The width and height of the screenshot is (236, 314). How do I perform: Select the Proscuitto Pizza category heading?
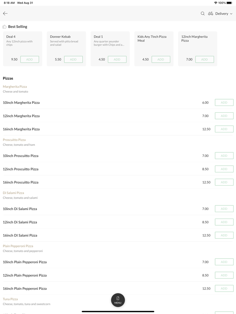(14, 140)
